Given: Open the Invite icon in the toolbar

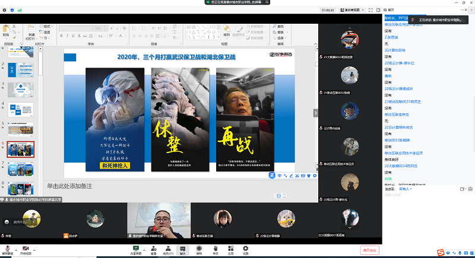Looking at the screenshot, I should (x=153, y=249).
